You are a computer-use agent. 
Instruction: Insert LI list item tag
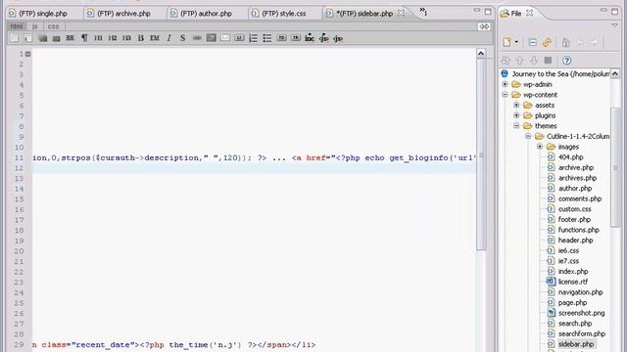239,38
